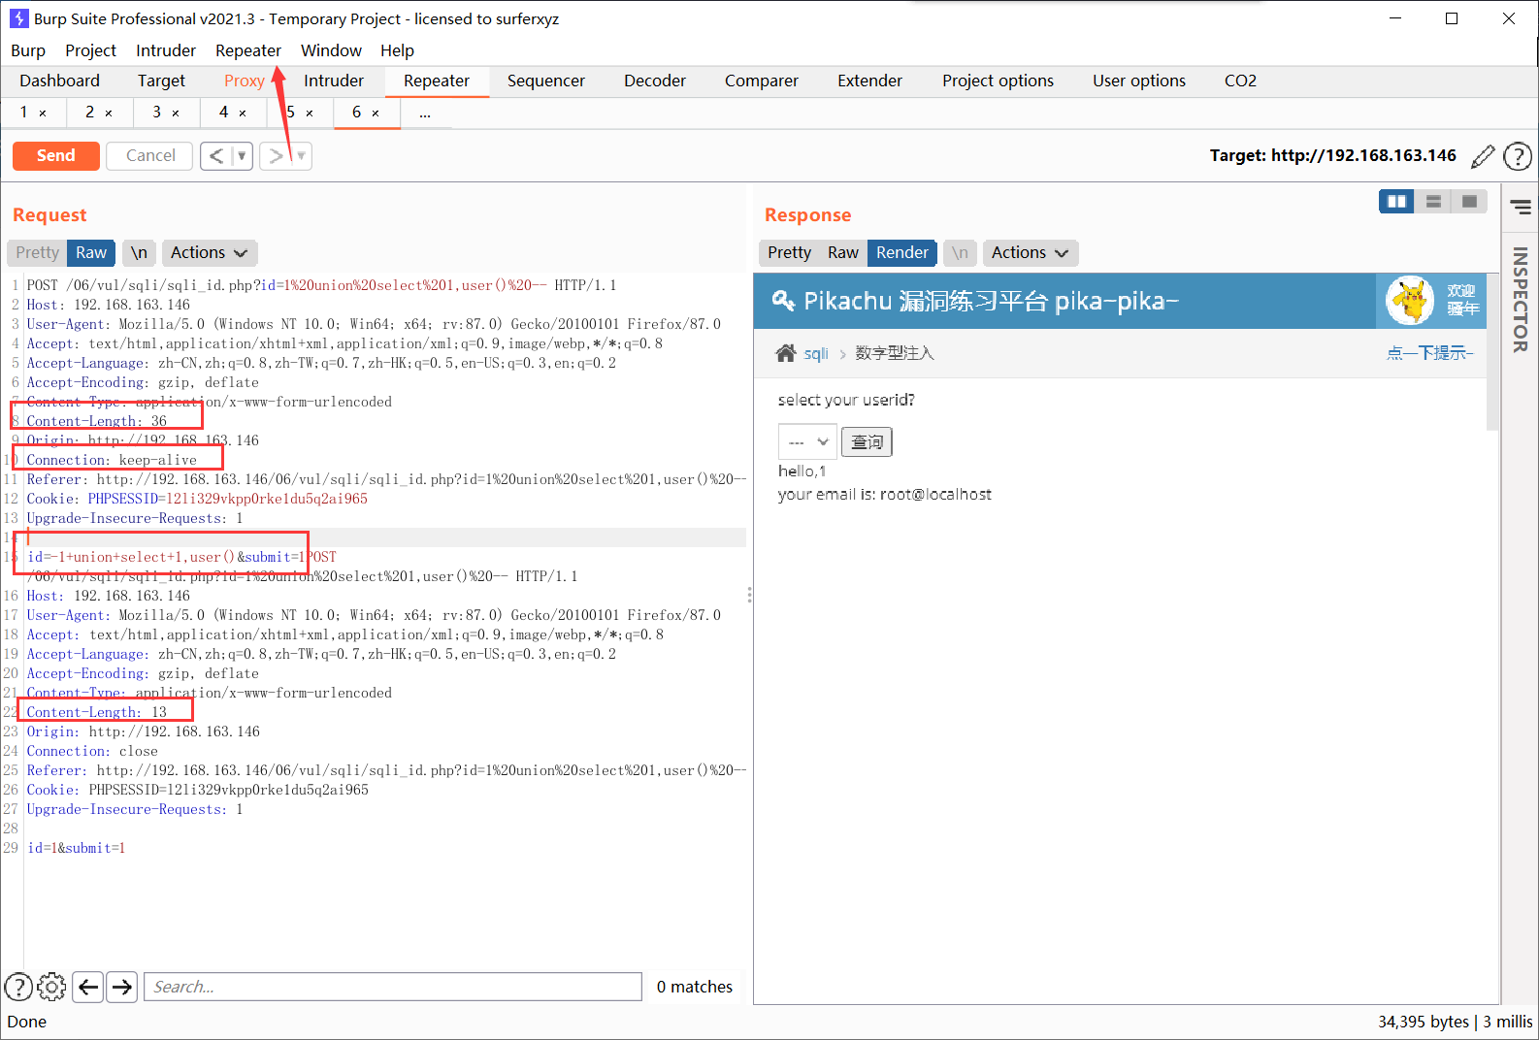Select Pretty view in Request panel
1539x1040 pixels.
click(37, 252)
